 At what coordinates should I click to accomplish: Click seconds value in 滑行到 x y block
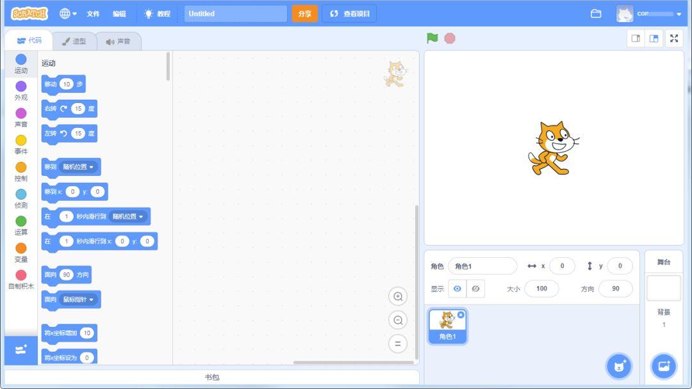[x=66, y=241]
